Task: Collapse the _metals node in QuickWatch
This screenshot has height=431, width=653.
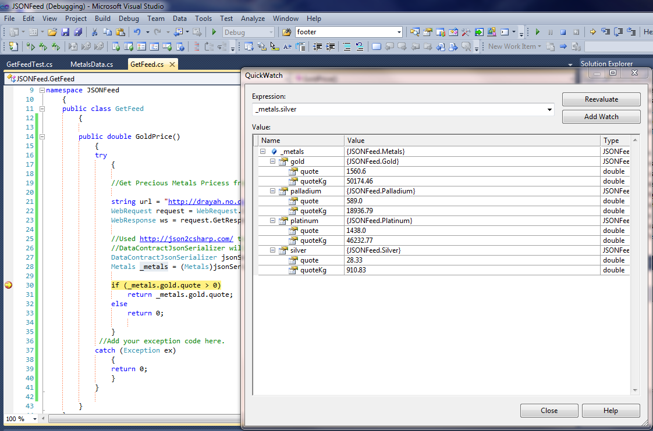Action: tap(263, 152)
